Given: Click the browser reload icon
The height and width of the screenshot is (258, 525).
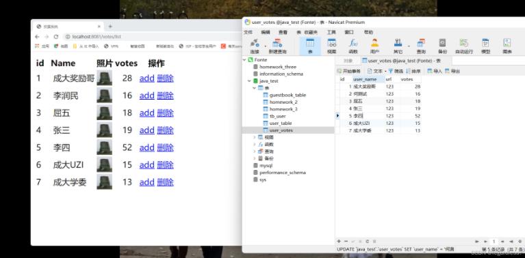Looking at the screenshot, I should 56,37.
